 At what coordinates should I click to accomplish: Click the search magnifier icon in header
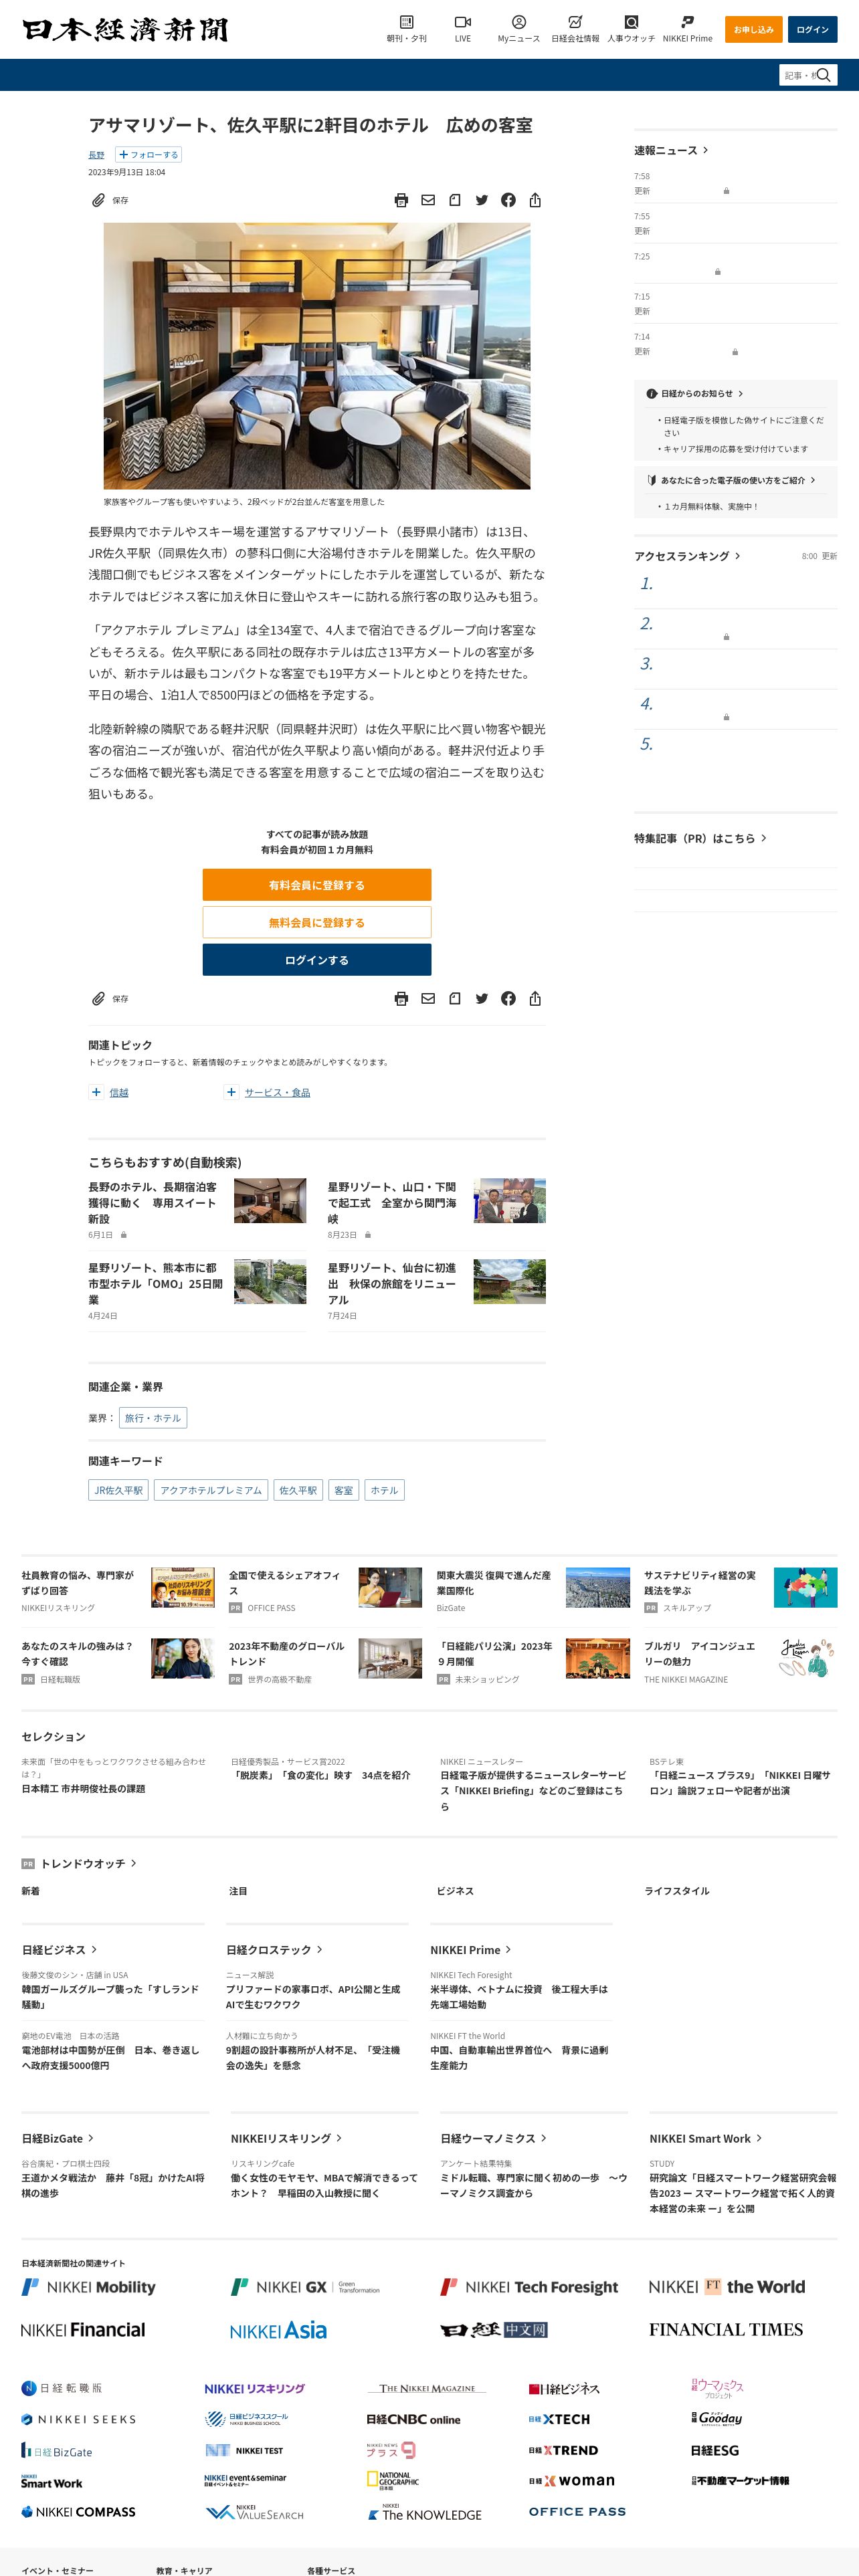coord(825,75)
